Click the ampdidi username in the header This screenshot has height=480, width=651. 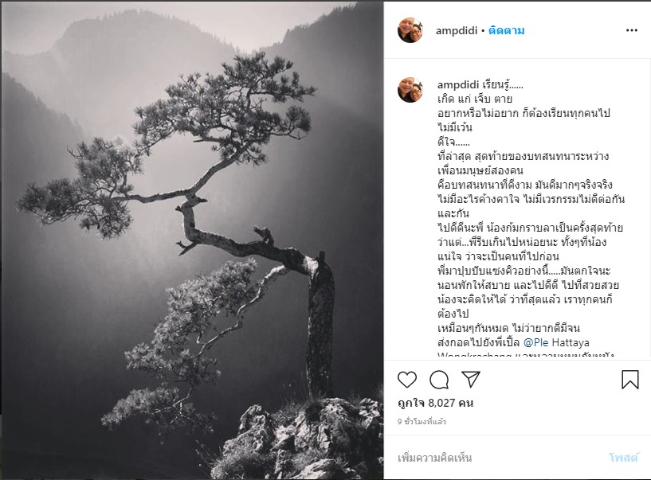click(457, 31)
